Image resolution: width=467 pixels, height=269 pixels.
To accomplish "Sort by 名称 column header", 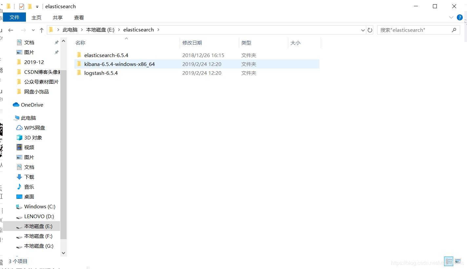I will (x=80, y=43).
